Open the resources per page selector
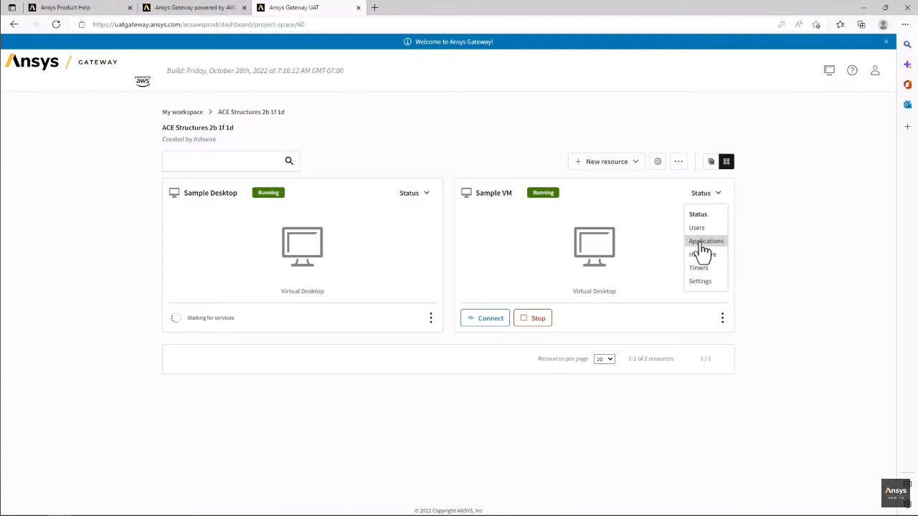Screen dimensions: 918x516 pyautogui.click(x=604, y=358)
